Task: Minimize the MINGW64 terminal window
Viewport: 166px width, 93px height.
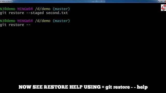Action: pos(160,1)
